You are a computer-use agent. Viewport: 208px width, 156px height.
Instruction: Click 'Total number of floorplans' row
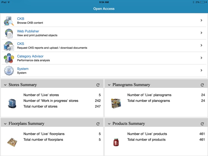click(62, 140)
